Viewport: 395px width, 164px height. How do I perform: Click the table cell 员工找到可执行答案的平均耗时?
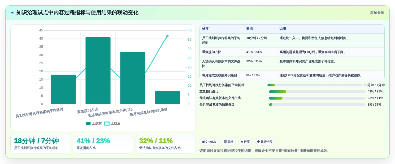pos(221,40)
